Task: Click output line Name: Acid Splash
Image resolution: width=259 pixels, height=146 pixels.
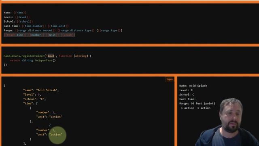Action: click(193, 86)
